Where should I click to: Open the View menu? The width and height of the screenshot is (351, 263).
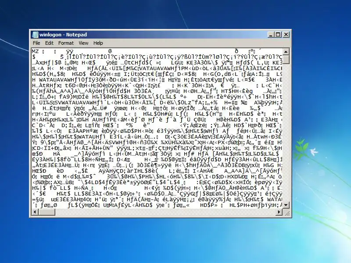click(x=83, y=43)
